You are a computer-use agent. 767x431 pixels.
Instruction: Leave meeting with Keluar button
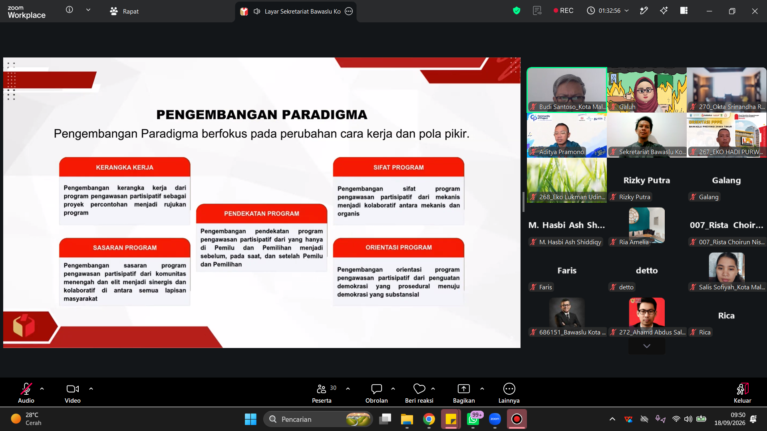[743, 393]
